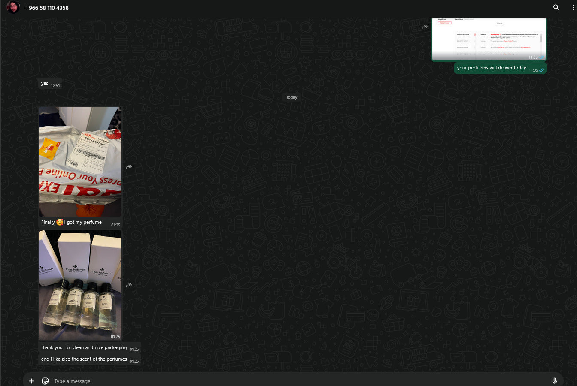Viewport: 577px width, 386px height.
Task: Select 'thank you for clean and nice packaging' message
Action: click(84, 348)
